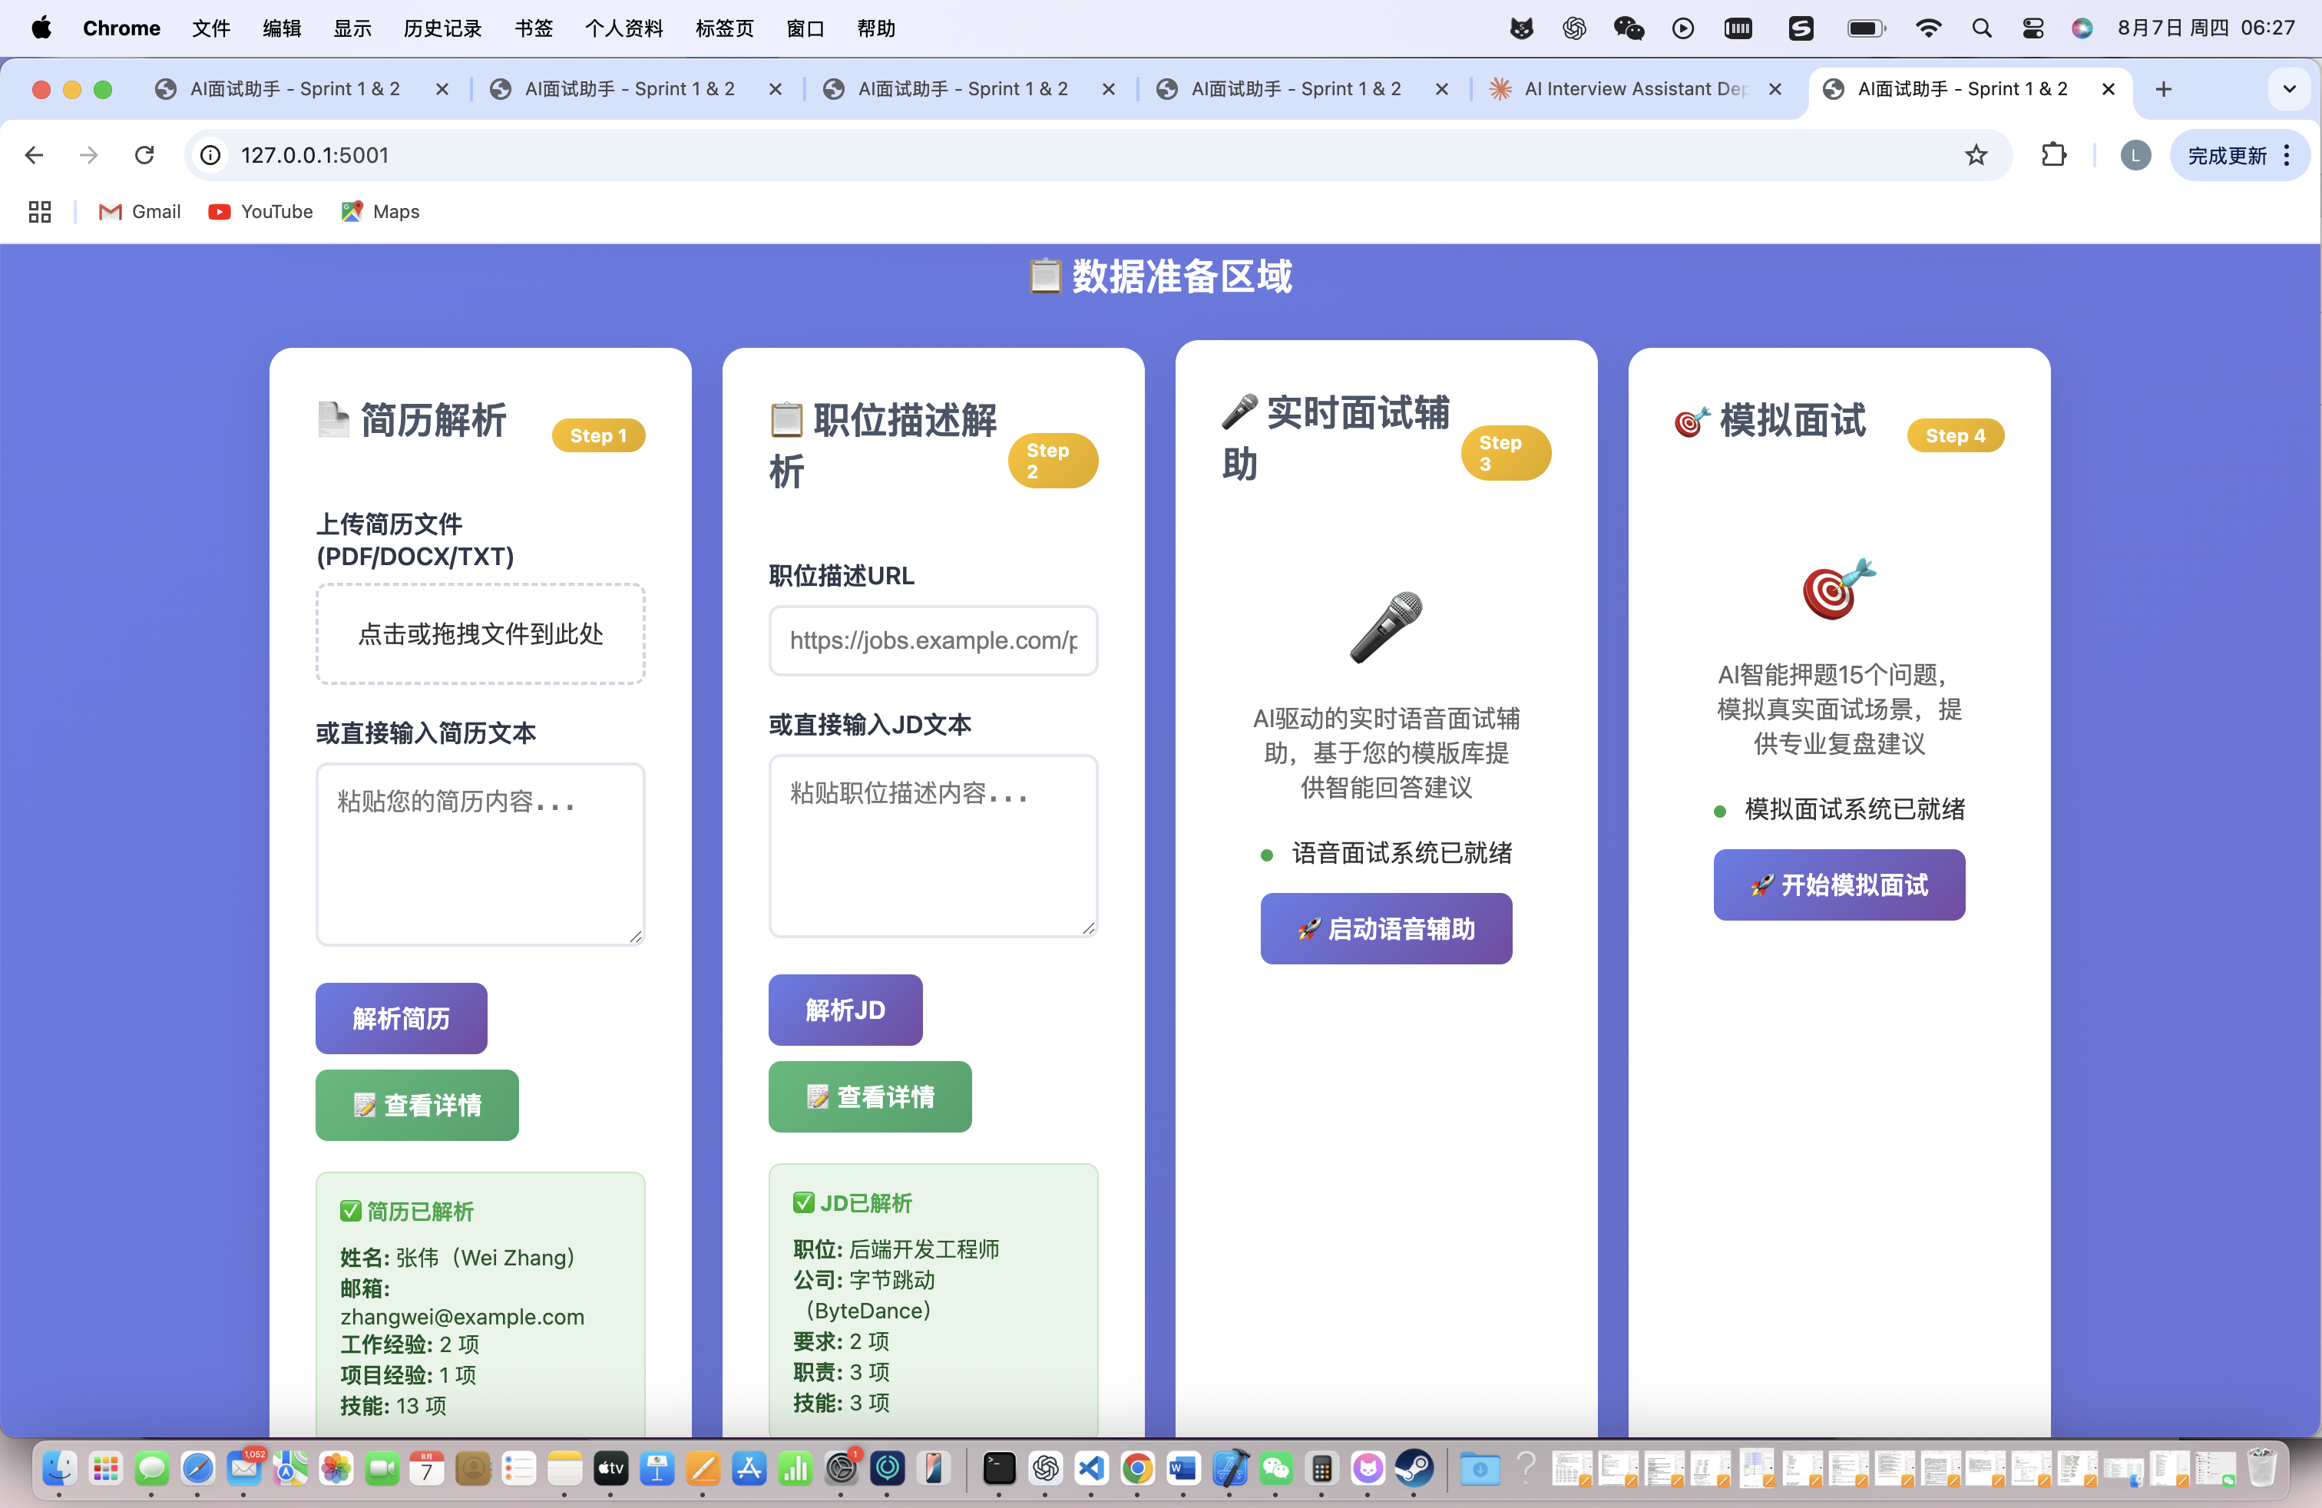Open new tab with plus icon
The height and width of the screenshot is (1508, 2322).
click(x=2163, y=89)
